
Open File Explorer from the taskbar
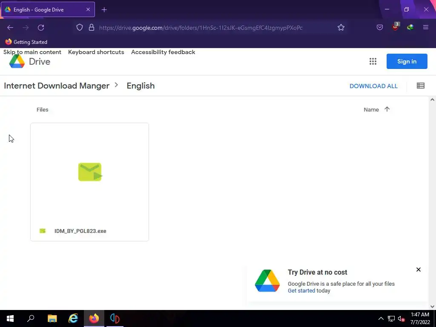(52, 318)
